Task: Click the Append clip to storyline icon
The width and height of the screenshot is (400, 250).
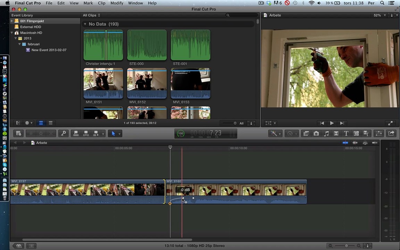Action: tap(96, 133)
